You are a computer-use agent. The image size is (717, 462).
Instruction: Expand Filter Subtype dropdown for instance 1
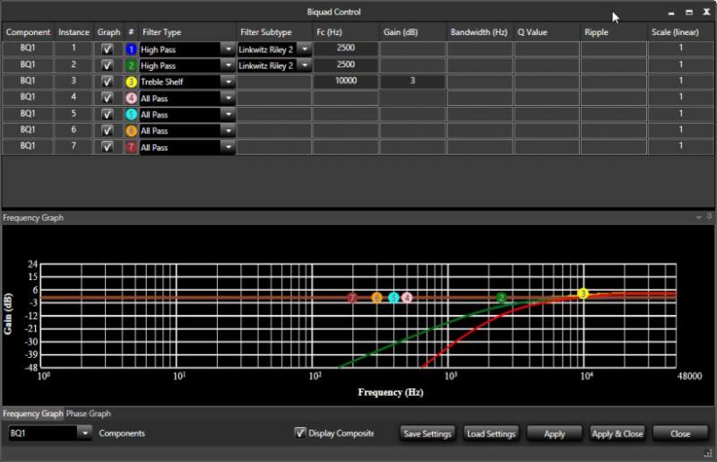coord(304,50)
